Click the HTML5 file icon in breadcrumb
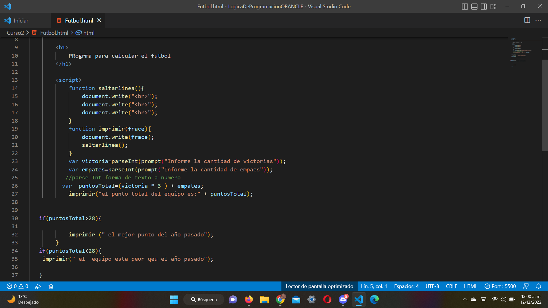The width and height of the screenshot is (548, 308). pos(34,33)
